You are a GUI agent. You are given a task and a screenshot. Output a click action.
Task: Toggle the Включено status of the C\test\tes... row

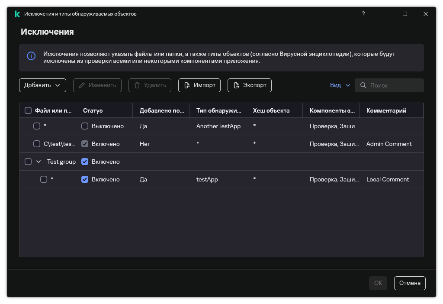(x=85, y=144)
